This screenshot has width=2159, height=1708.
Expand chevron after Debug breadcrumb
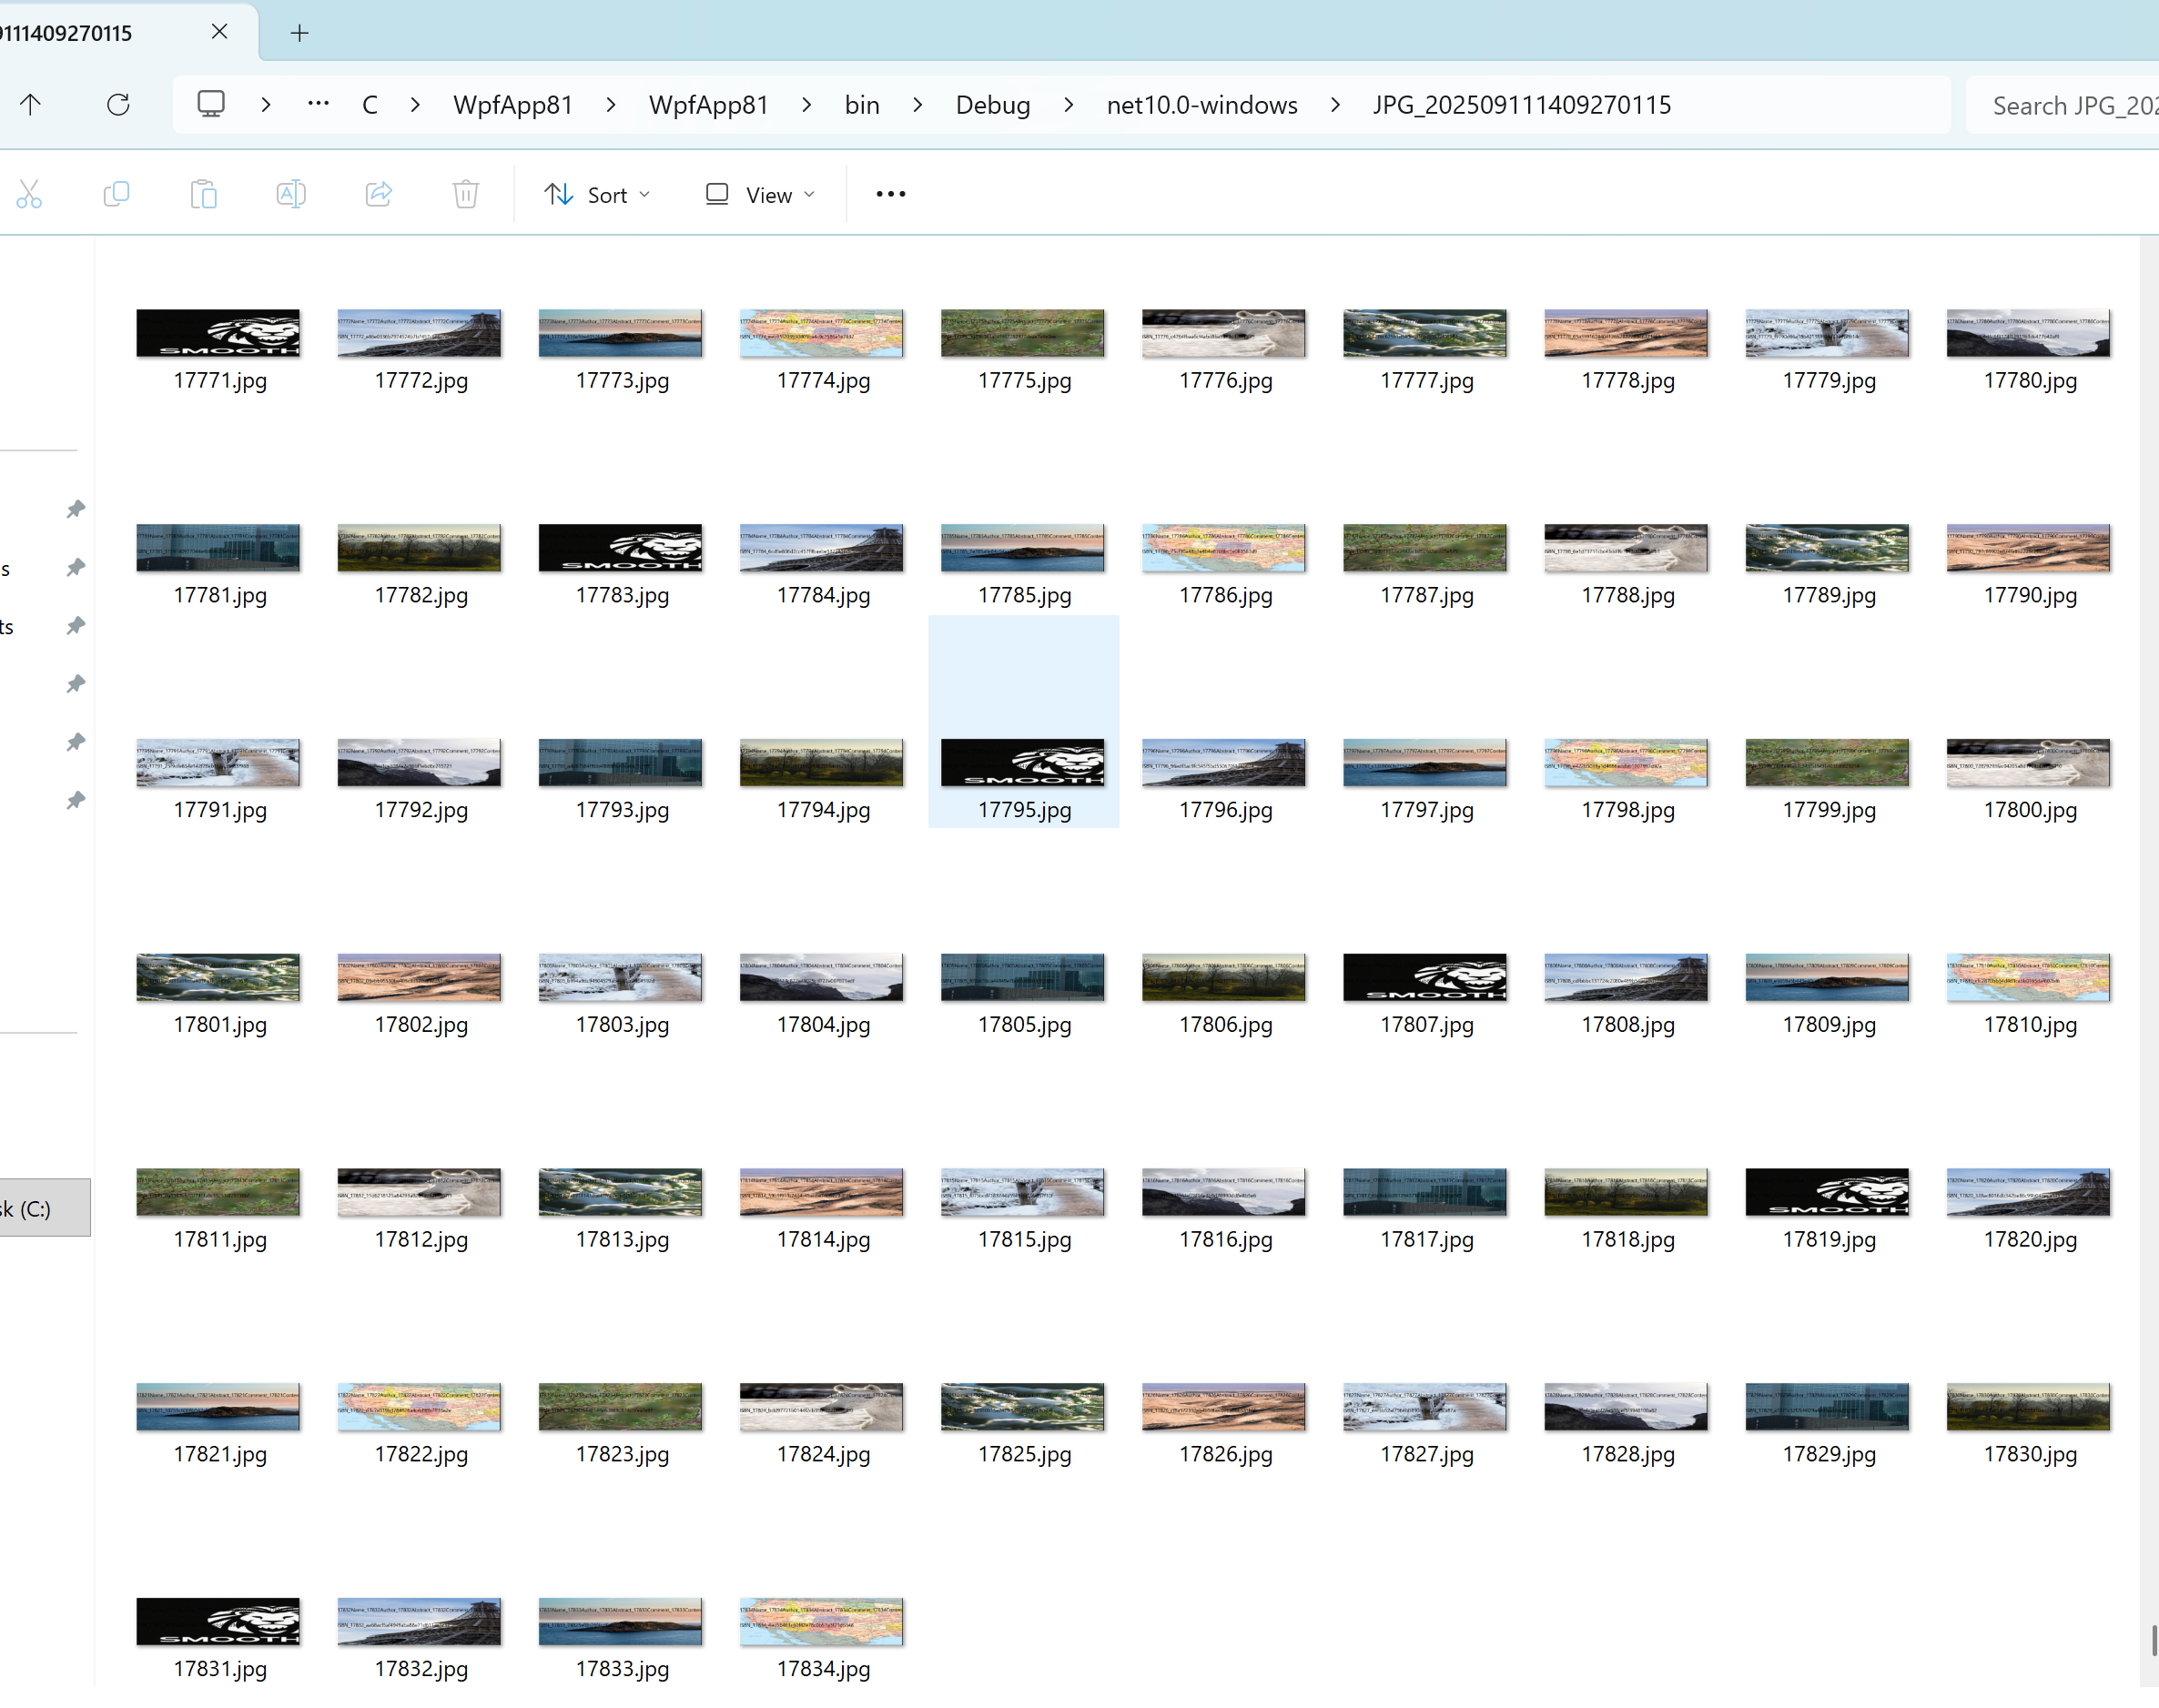[1068, 104]
